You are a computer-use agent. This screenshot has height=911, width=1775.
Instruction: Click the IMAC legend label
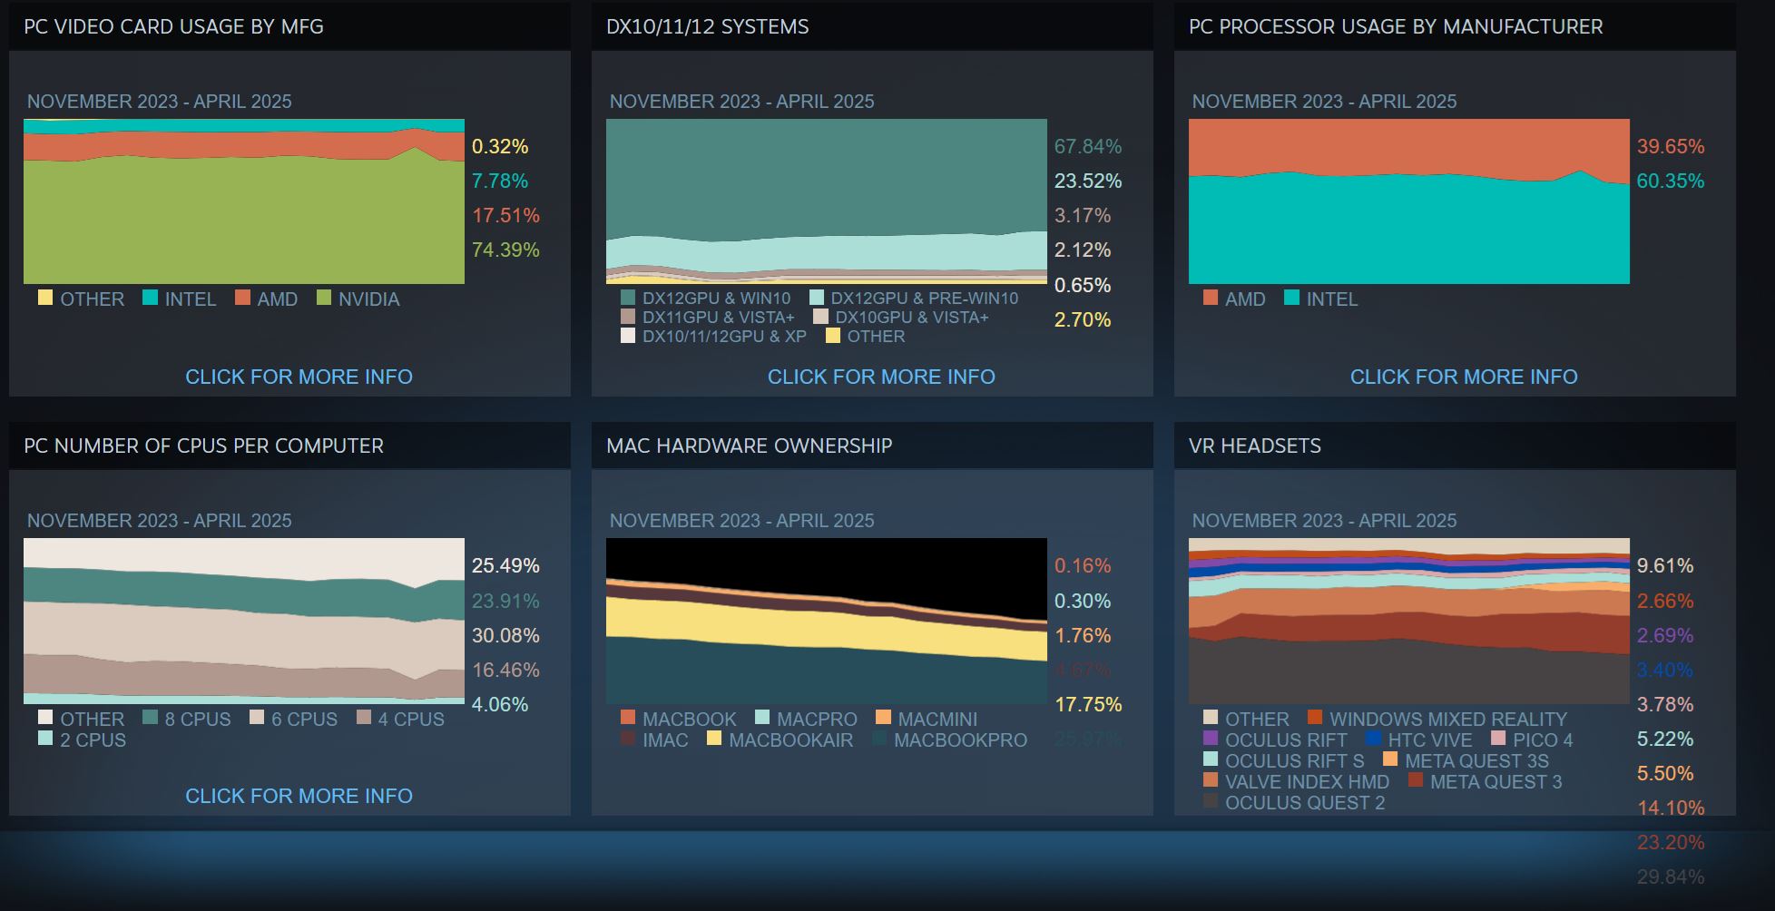pos(665,740)
